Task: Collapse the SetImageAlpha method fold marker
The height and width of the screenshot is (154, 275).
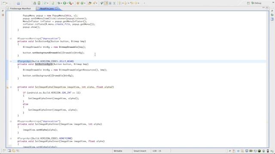Action: pyautogui.click(x=11, y=87)
